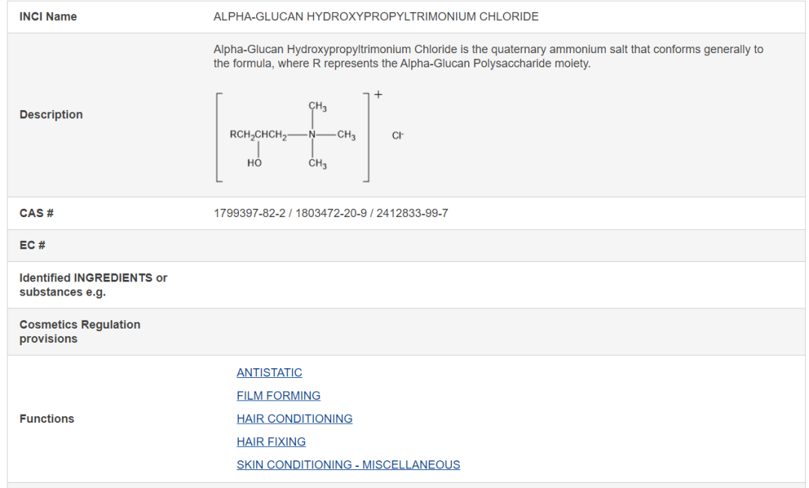Open the ANTISTATIC function link
Image resolution: width=809 pixels, height=488 pixels.
270,373
